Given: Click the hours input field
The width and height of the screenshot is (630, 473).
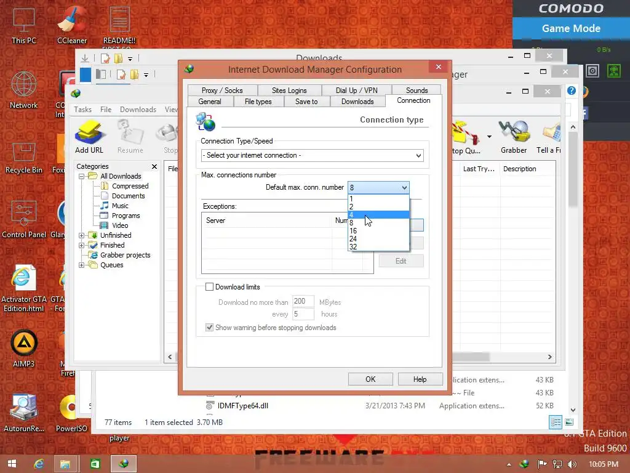Looking at the screenshot, I should (303, 314).
